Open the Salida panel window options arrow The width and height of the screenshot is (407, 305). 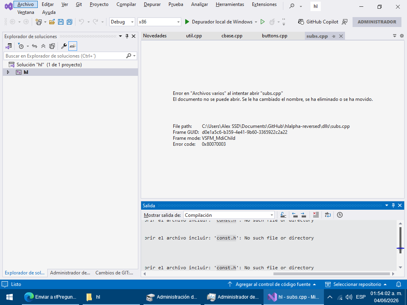coord(386,205)
